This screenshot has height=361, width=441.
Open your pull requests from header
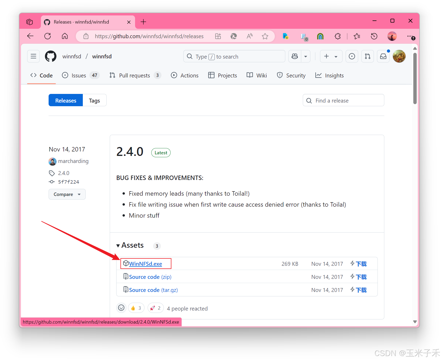(x=368, y=56)
